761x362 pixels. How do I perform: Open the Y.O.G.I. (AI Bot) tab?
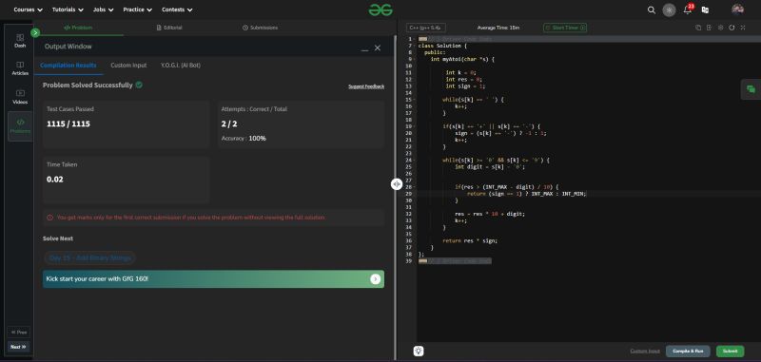coord(181,65)
